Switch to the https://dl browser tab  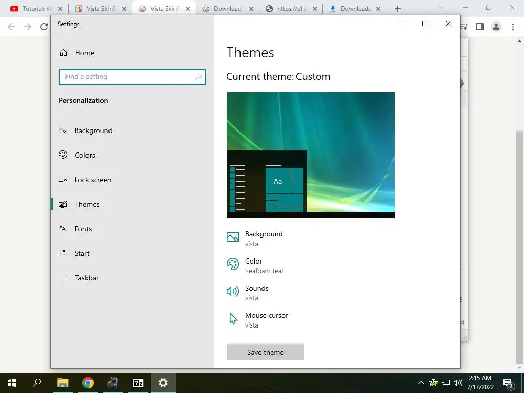click(291, 9)
